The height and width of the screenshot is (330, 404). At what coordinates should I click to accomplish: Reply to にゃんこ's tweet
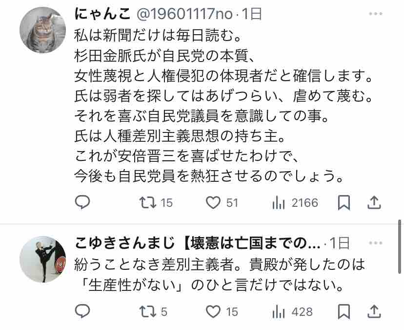82,202
